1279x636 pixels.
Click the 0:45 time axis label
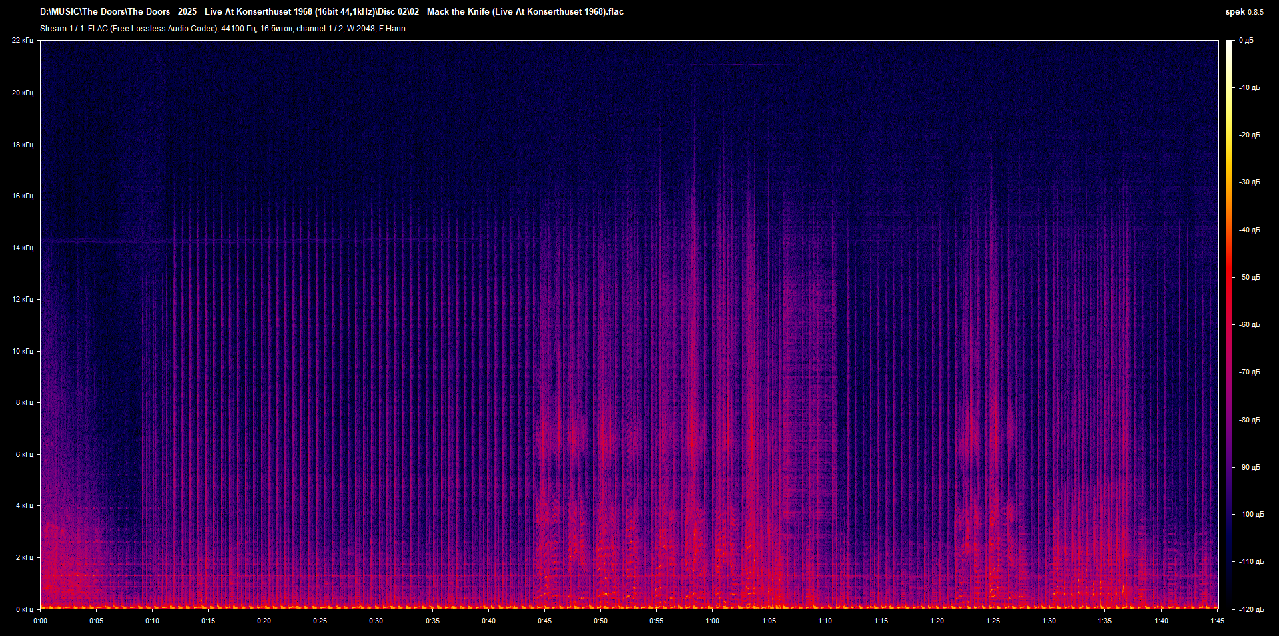pyautogui.click(x=544, y=621)
